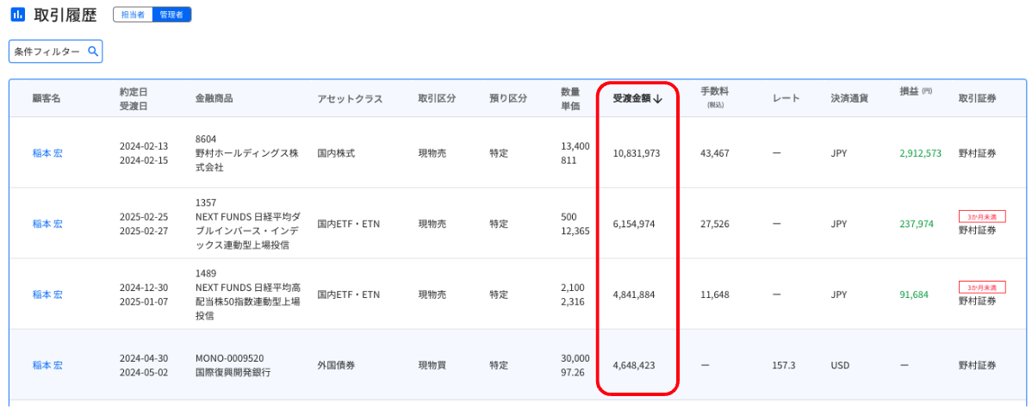The height and width of the screenshot is (409, 1032).
Task: Click the 預り区分 column header
Action: 508,99
